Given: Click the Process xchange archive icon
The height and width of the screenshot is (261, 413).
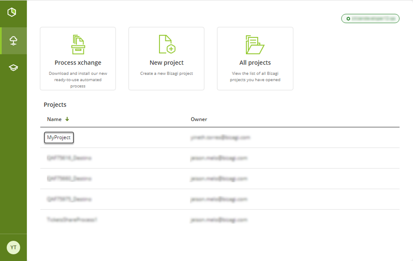Looking at the screenshot, I should click(x=78, y=44).
